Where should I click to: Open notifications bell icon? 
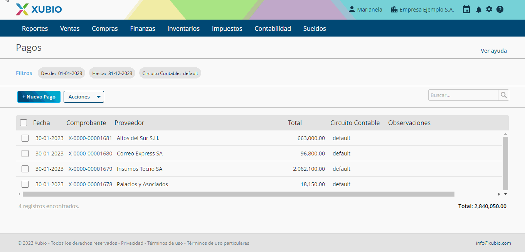click(479, 10)
